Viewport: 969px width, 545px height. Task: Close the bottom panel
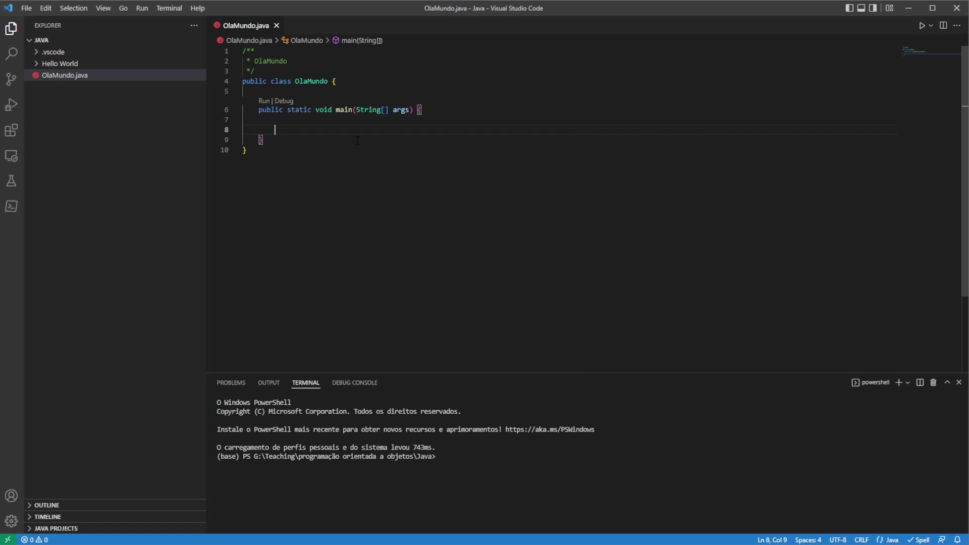(959, 383)
